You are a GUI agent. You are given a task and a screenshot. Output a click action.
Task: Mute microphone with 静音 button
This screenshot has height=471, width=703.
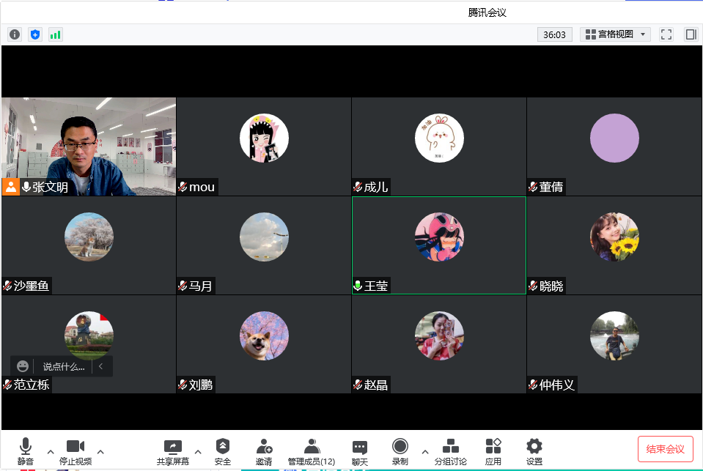click(x=26, y=451)
